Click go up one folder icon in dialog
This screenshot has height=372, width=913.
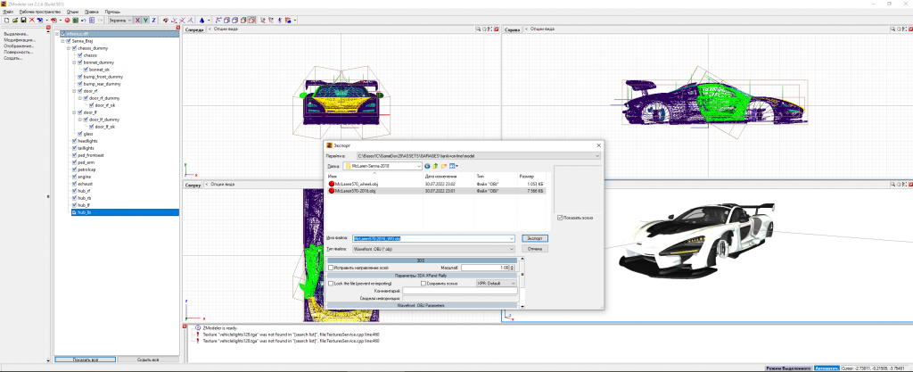click(x=434, y=166)
